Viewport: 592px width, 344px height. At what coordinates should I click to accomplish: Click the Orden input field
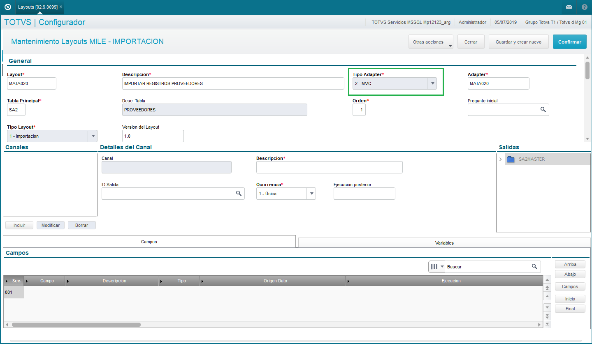[x=359, y=110]
